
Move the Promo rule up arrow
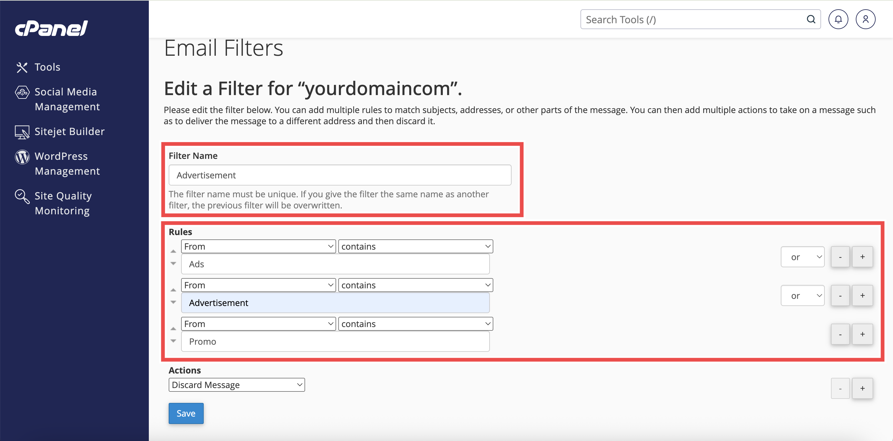(x=173, y=329)
